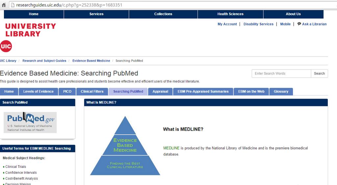Open the About Us navigation menu
Viewport: 337px width, 185px height.
[x=293, y=14]
